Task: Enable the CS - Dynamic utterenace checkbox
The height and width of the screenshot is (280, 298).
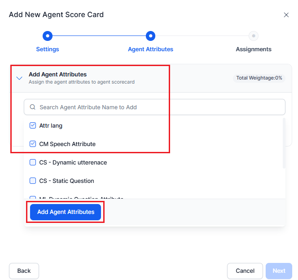Action: pos(33,162)
